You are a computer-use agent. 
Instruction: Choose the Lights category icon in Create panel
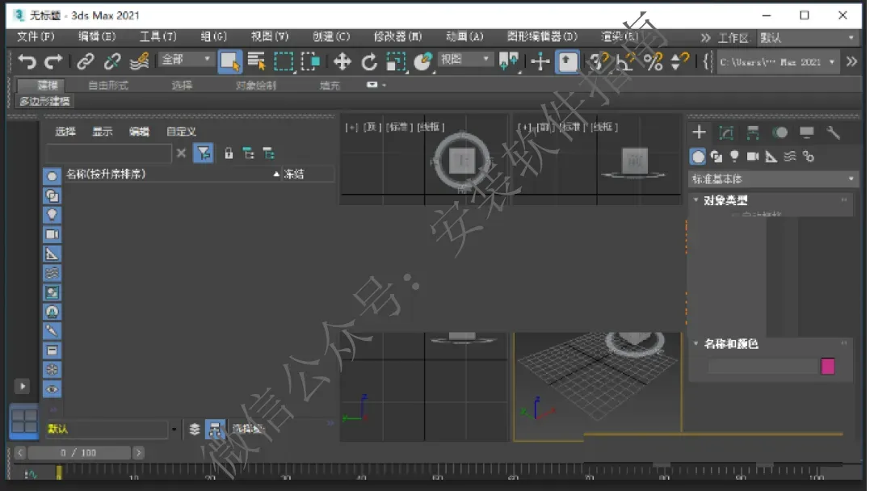tap(734, 157)
